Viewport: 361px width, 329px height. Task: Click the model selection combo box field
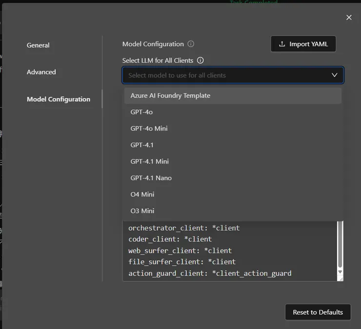(224, 75)
